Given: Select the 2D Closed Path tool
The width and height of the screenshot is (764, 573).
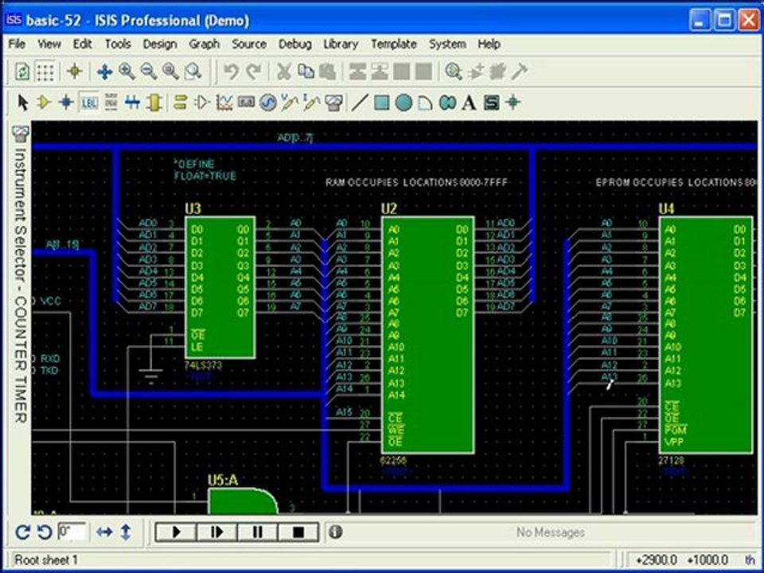Looking at the screenshot, I should [x=447, y=103].
